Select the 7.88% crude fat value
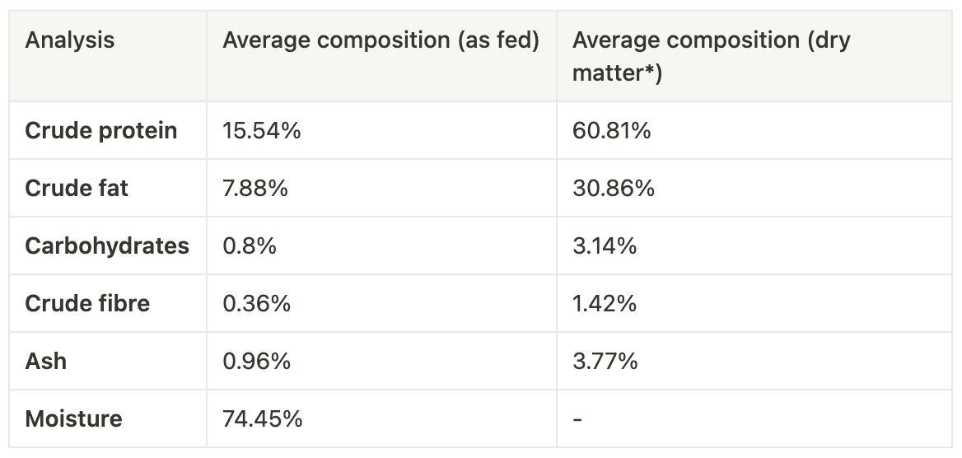Viewport: 962px width, 458px height. pos(255,189)
